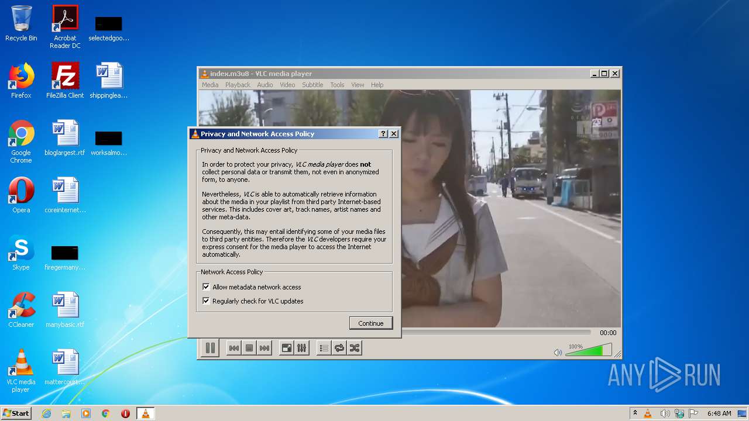
Task: Open the Subtitle menu
Action: pyautogui.click(x=312, y=85)
